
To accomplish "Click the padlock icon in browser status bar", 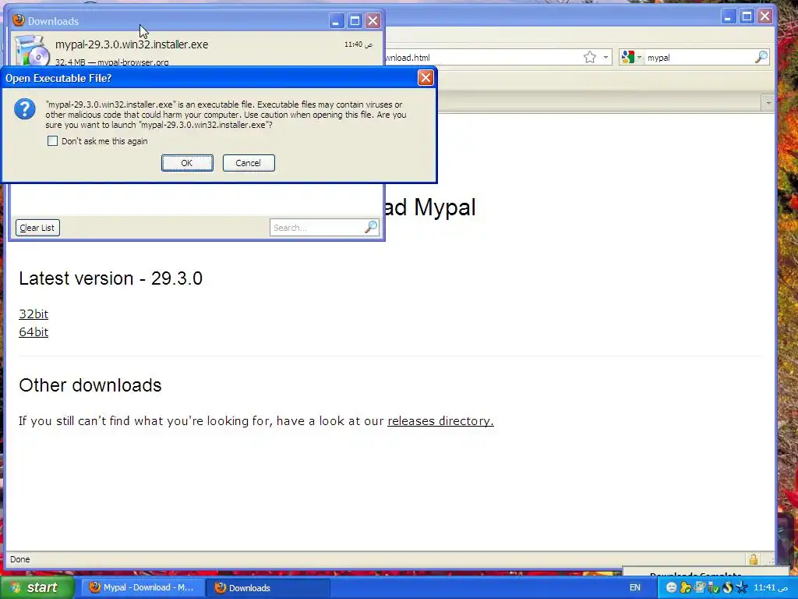I will point(754,559).
